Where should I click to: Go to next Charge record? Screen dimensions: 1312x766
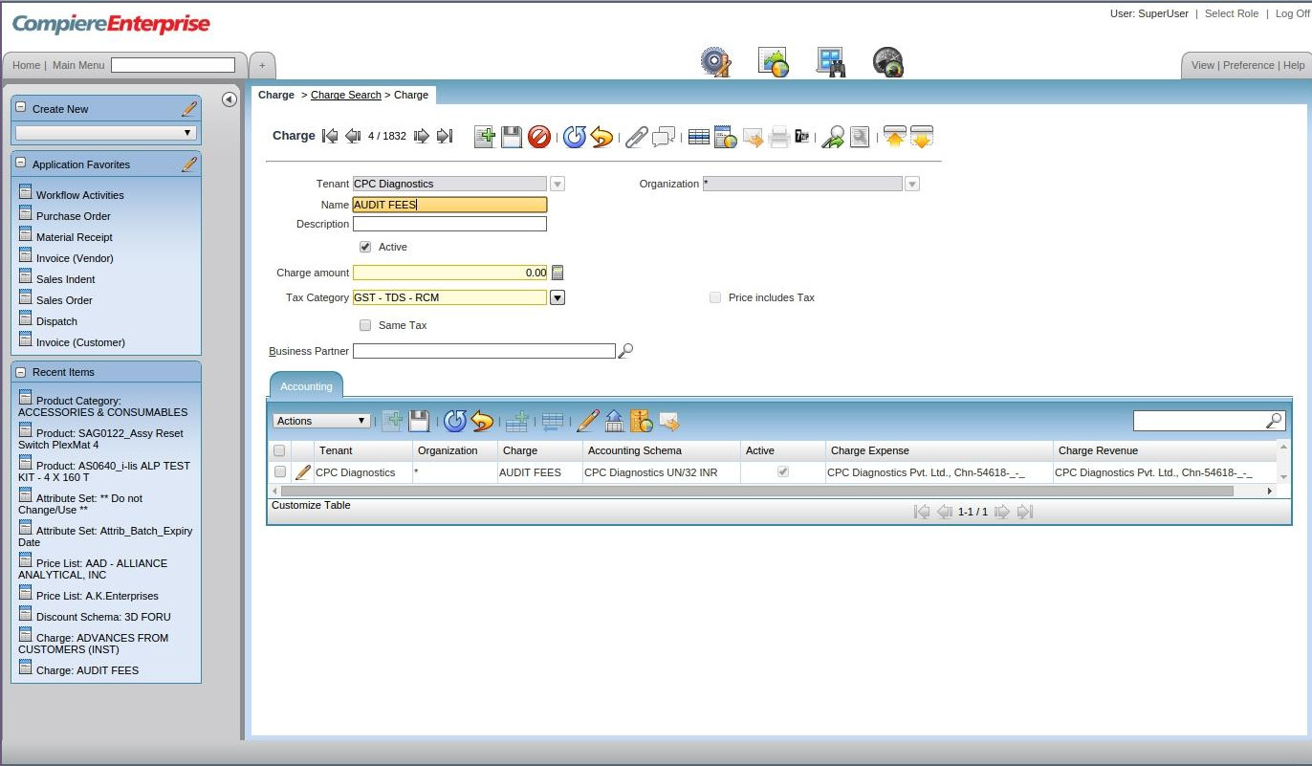tap(421, 136)
